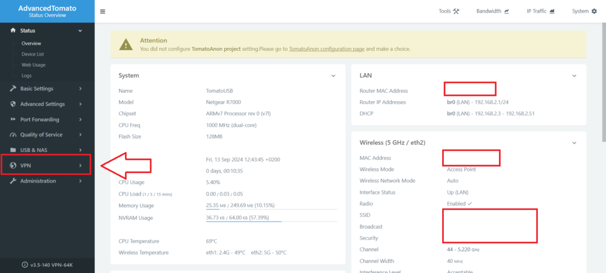The width and height of the screenshot is (606, 273).
Task: Open Device List in the sidebar
Action: [34, 54]
